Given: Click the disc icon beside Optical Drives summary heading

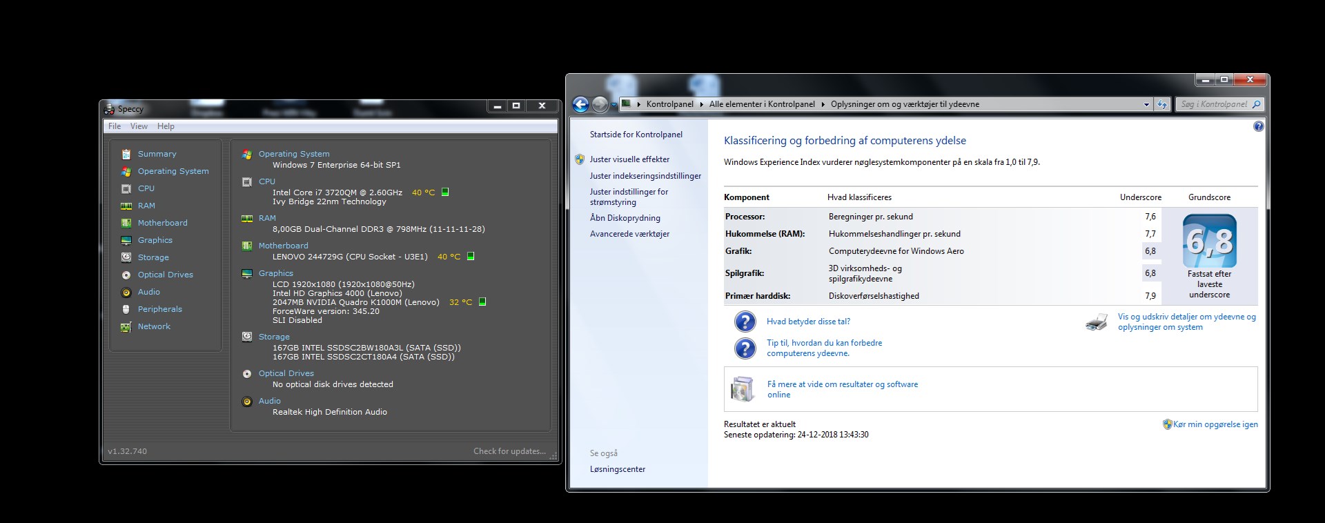Looking at the screenshot, I should click(x=247, y=373).
